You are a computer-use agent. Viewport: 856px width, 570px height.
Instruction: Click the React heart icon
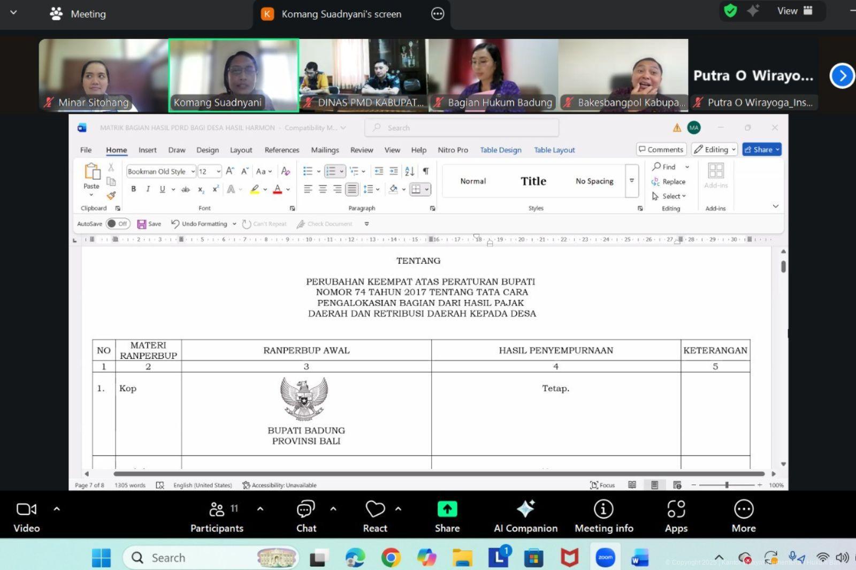(x=374, y=510)
